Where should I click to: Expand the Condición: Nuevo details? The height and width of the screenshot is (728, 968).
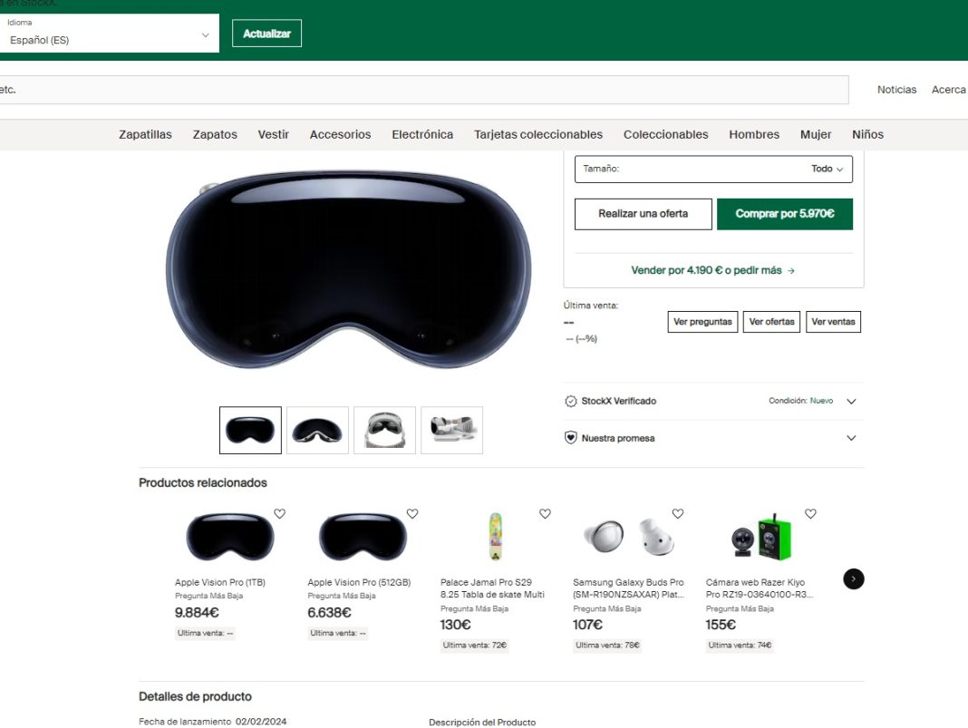(x=851, y=401)
